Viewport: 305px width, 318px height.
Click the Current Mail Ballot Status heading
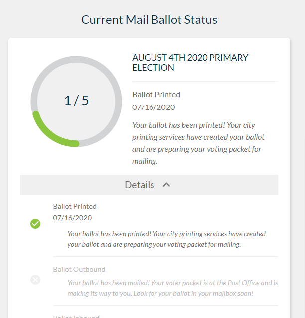(x=149, y=20)
